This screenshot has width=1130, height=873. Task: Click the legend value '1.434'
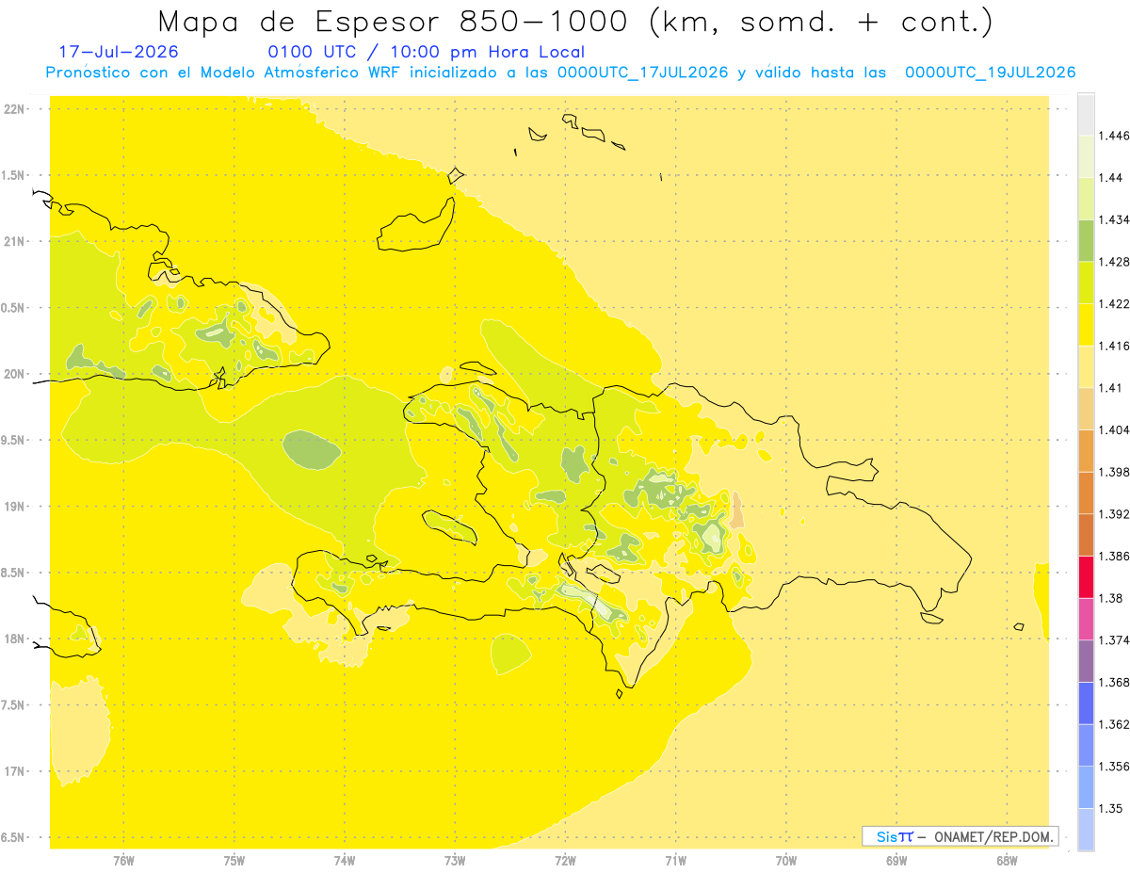click(x=1113, y=219)
